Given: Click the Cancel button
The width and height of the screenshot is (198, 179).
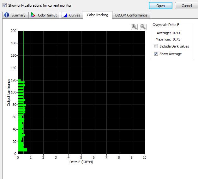Looking at the screenshot, I should click(x=187, y=6).
